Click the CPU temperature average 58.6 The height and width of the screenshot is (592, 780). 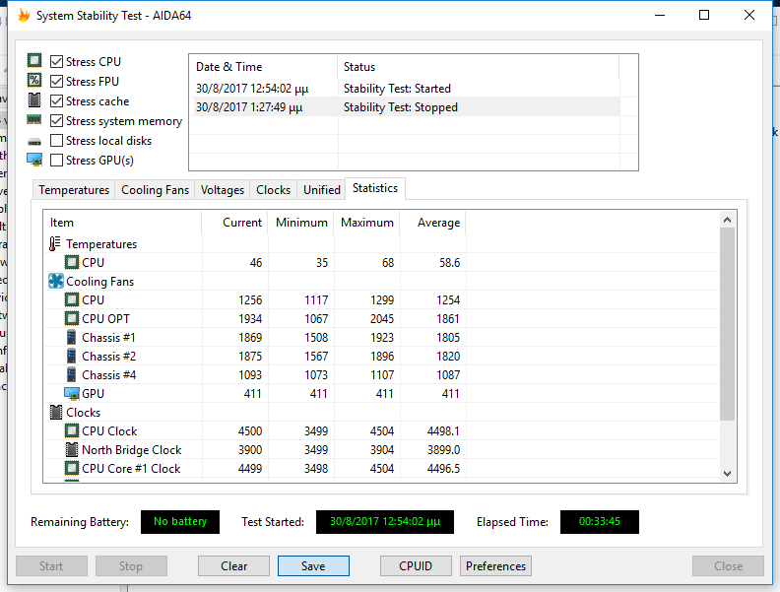point(450,263)
